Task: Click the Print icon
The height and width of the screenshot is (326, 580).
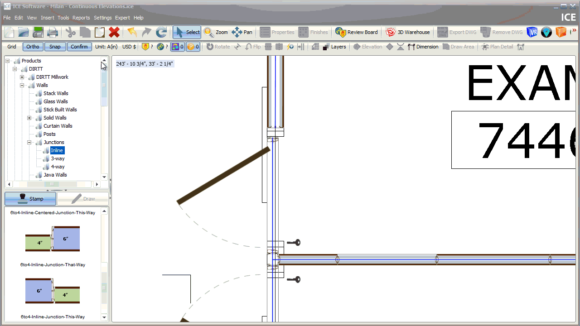Action: 53,32
